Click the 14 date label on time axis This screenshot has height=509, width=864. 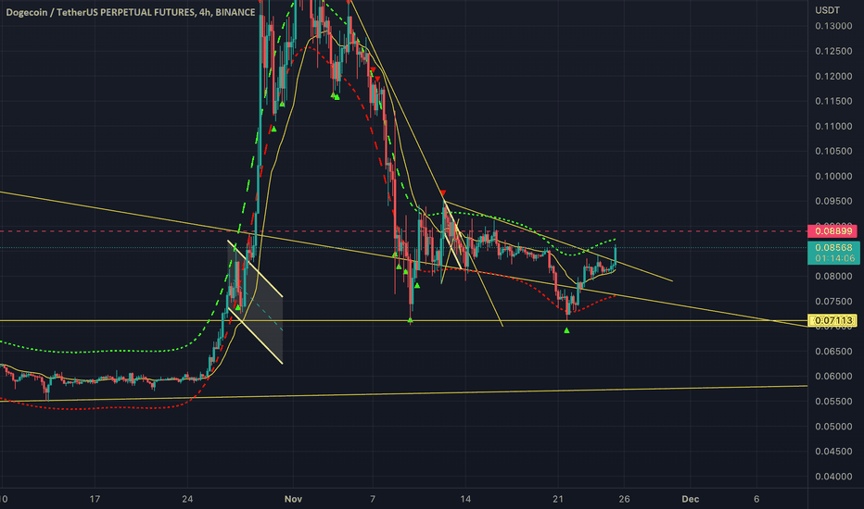point(465,499)
